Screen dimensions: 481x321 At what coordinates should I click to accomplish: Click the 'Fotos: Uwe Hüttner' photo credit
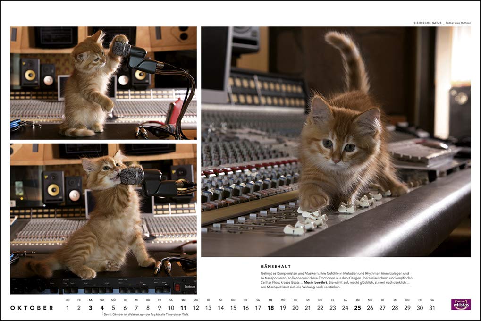tap(458, 23)
